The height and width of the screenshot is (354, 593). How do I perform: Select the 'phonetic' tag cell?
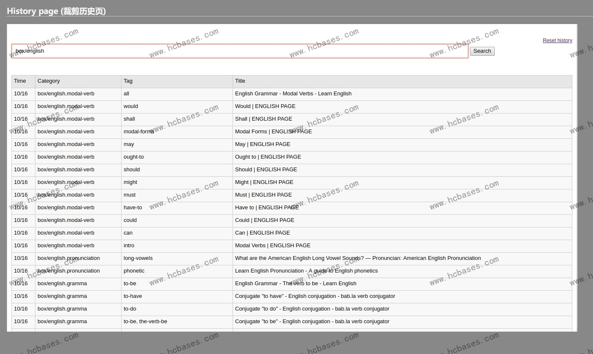pyautogui.click(x=177, y=271)
